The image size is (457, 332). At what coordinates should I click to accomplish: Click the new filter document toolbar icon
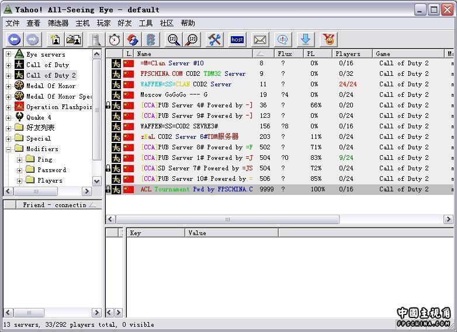55,40
